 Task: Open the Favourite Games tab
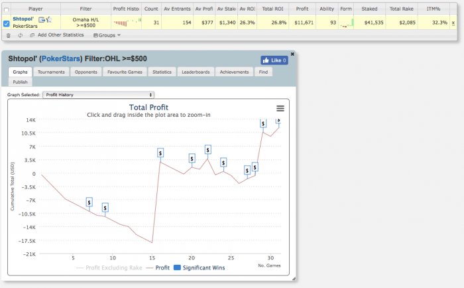[x=125, y=72]
